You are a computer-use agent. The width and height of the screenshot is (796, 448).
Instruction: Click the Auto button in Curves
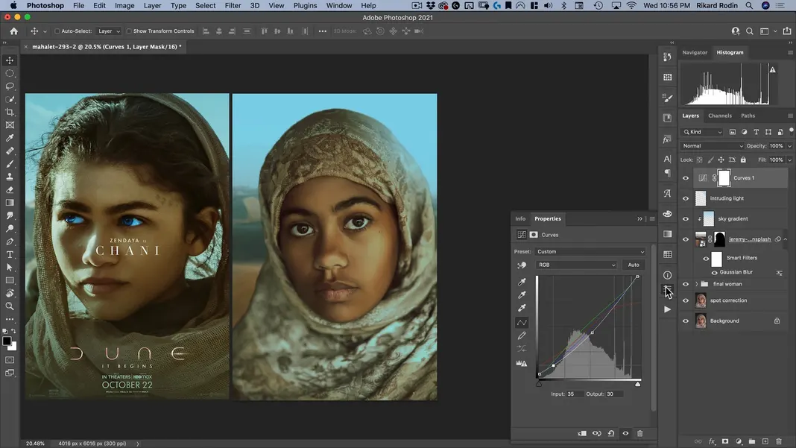click(634, 265)
